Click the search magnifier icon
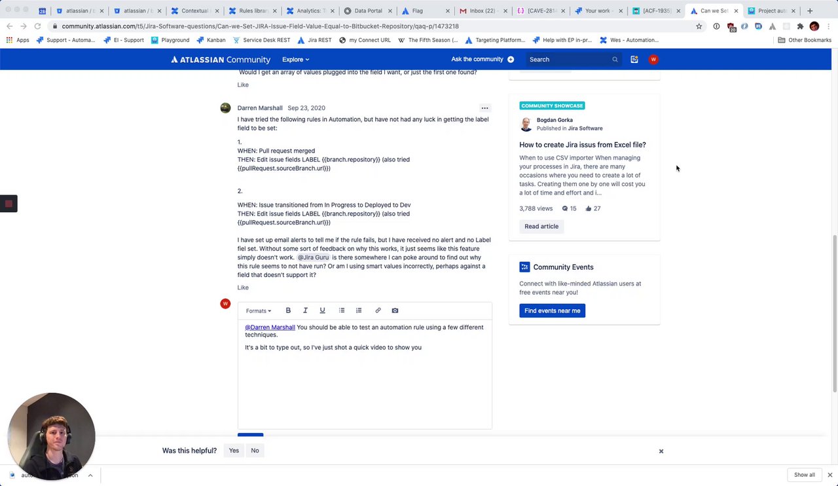Viewport: 838px width, 486px height. click(615, 60)
